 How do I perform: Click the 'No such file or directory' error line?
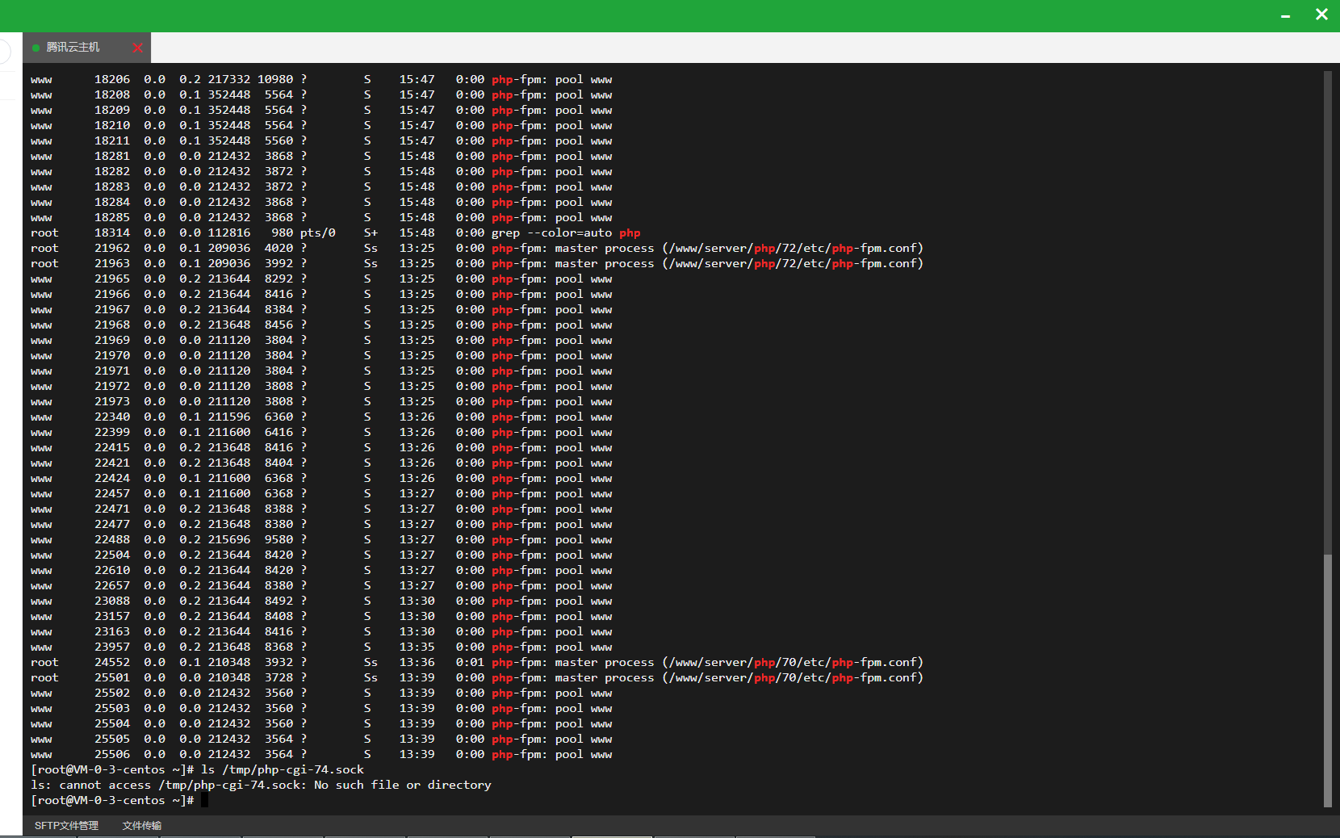tap(261, 785)
